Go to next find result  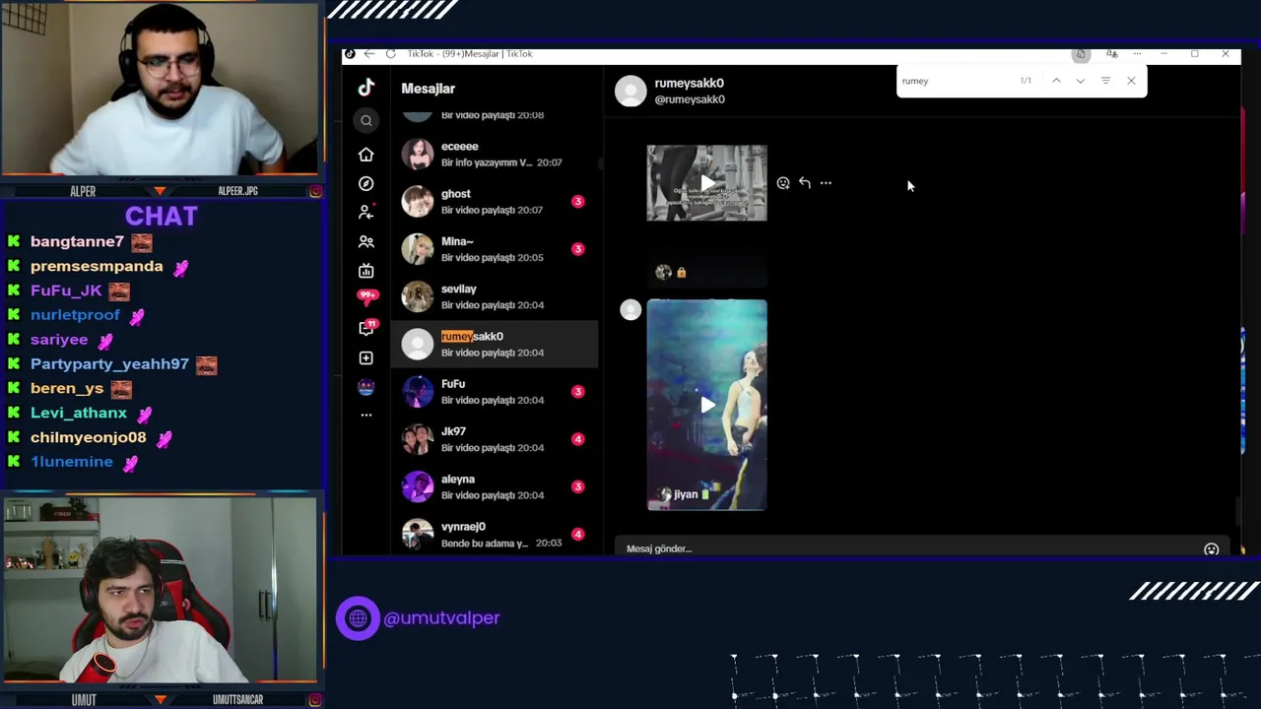click(1081, 81)
